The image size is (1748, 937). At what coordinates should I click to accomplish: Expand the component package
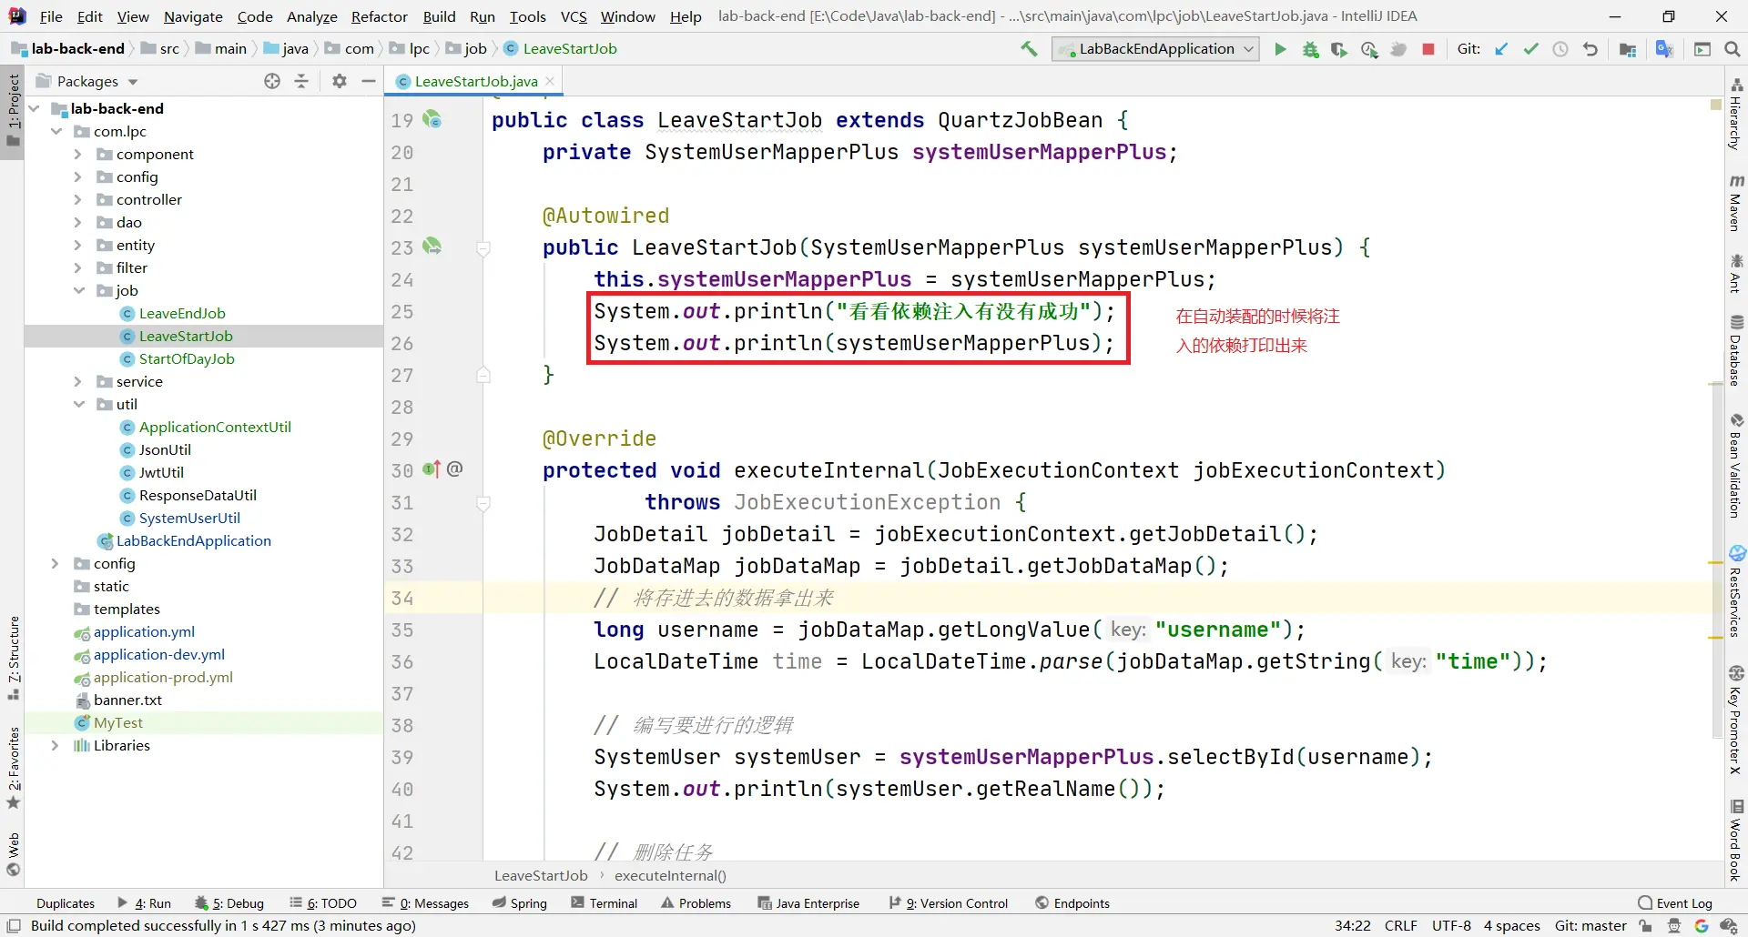pos(78,154)
